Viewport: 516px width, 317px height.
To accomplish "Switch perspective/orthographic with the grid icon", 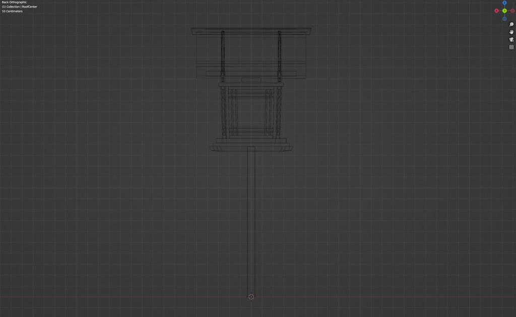I will click(x=511, y=47).
